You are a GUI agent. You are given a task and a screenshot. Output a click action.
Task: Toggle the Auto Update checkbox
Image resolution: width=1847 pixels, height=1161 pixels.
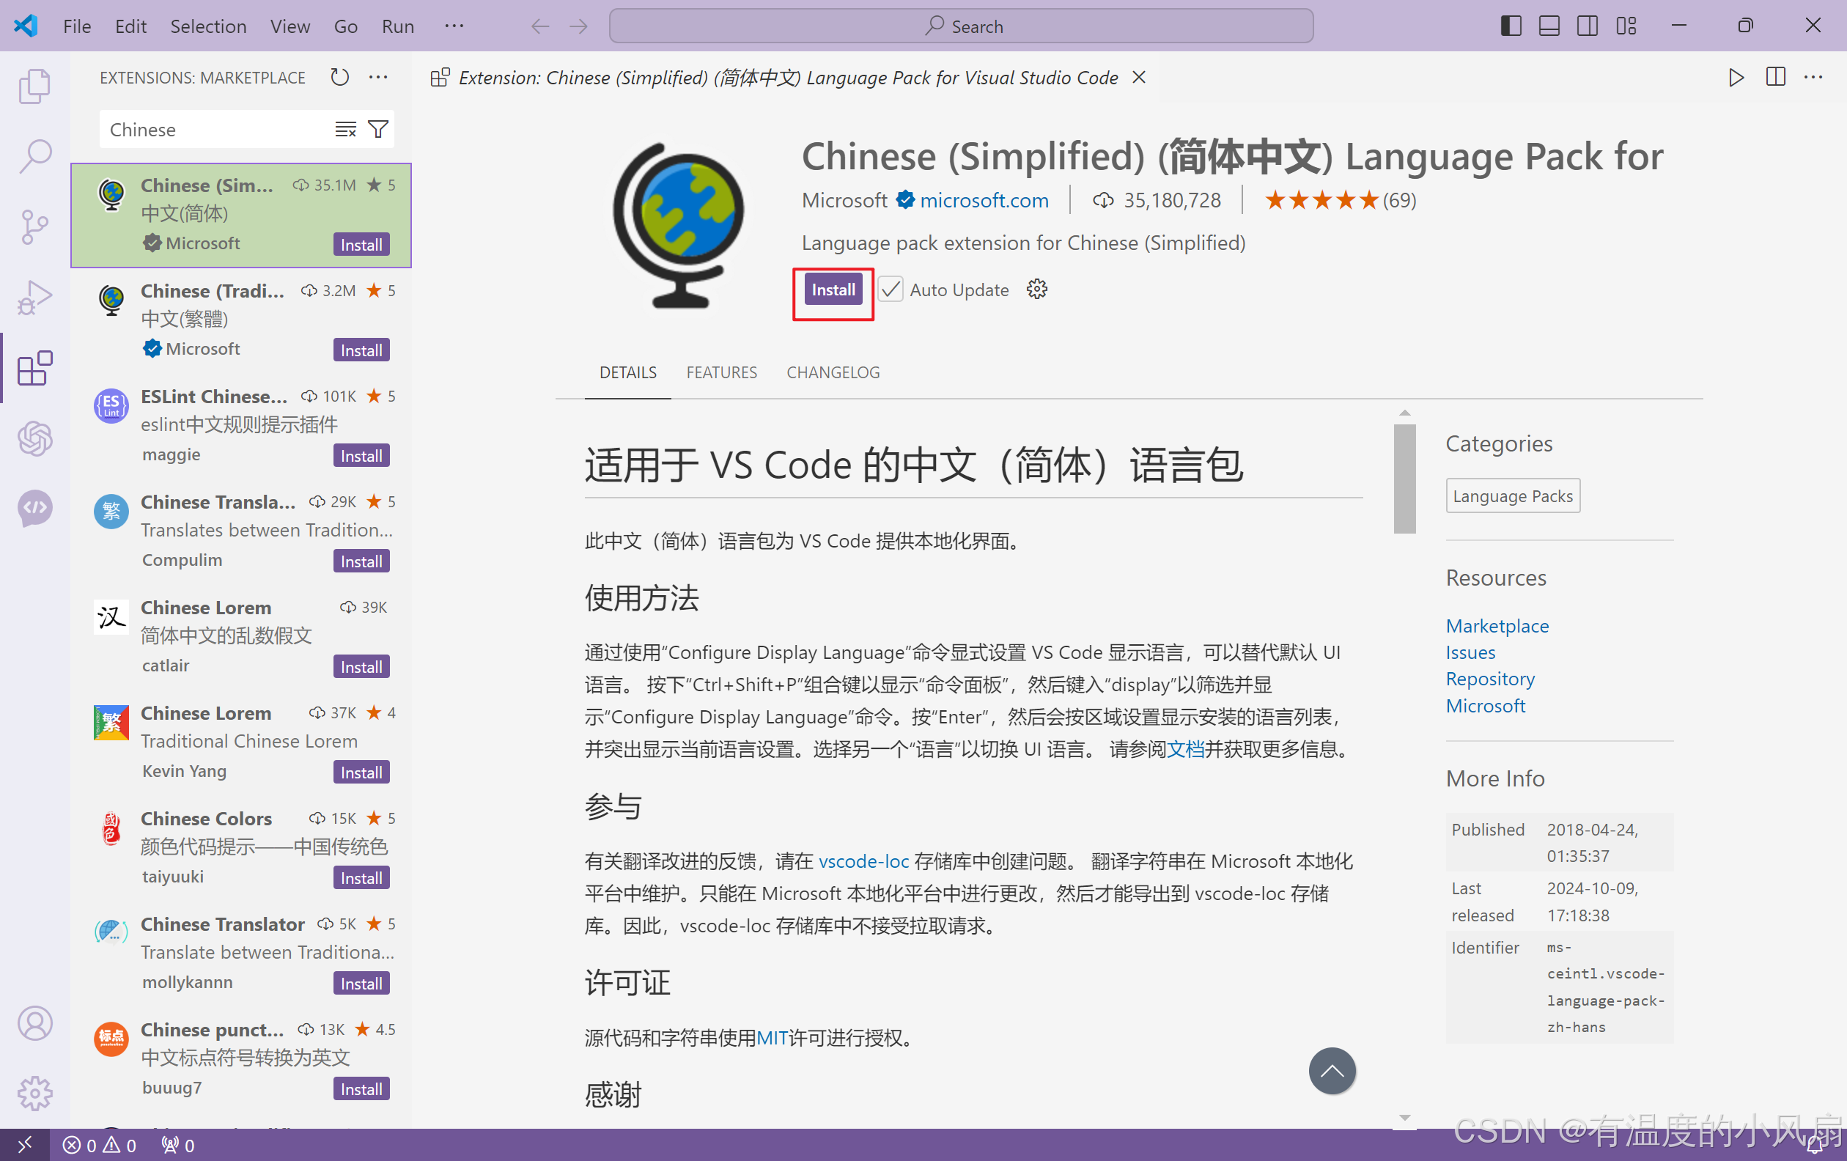click(x=891, y=290)
